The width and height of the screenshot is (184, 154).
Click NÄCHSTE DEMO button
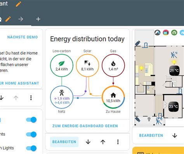coord(23,37)
